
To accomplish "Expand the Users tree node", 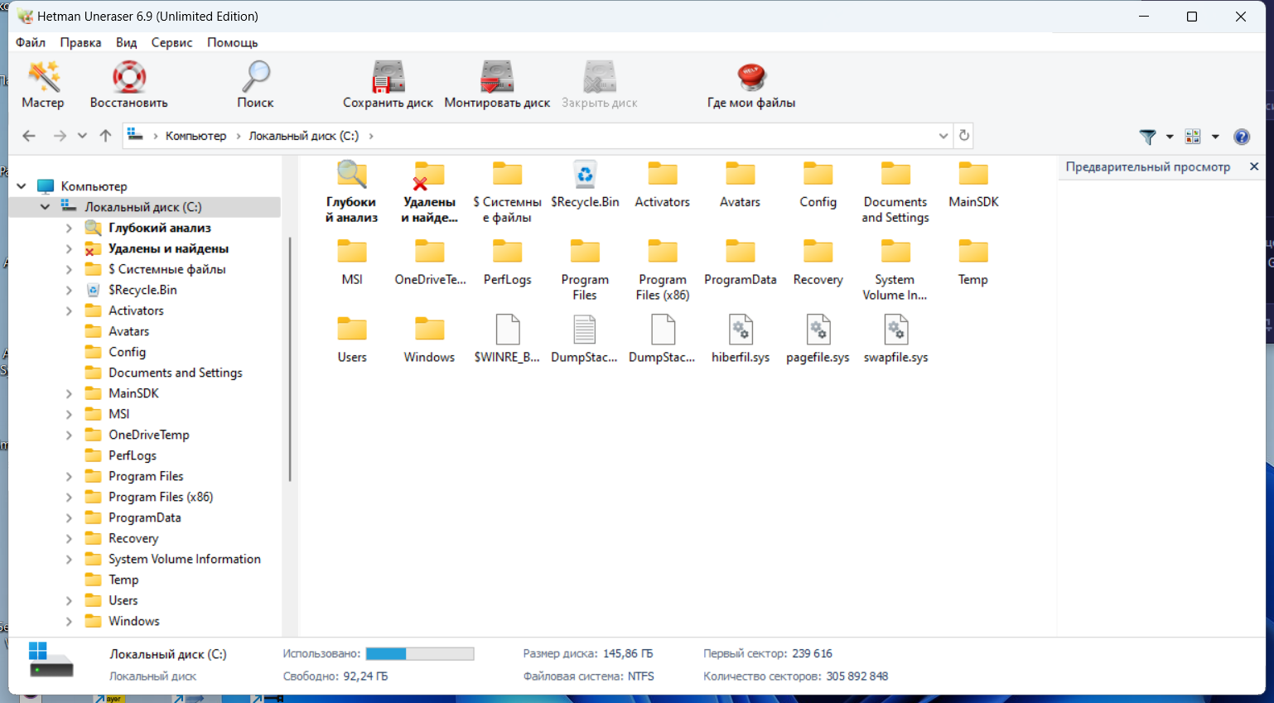I will pos(69,600).
